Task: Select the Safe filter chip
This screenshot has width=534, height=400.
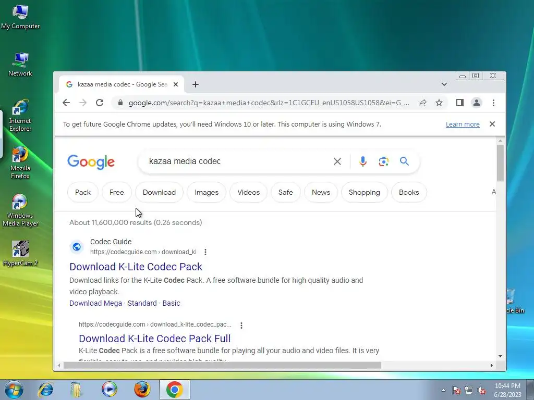Action: pos(285,192)
